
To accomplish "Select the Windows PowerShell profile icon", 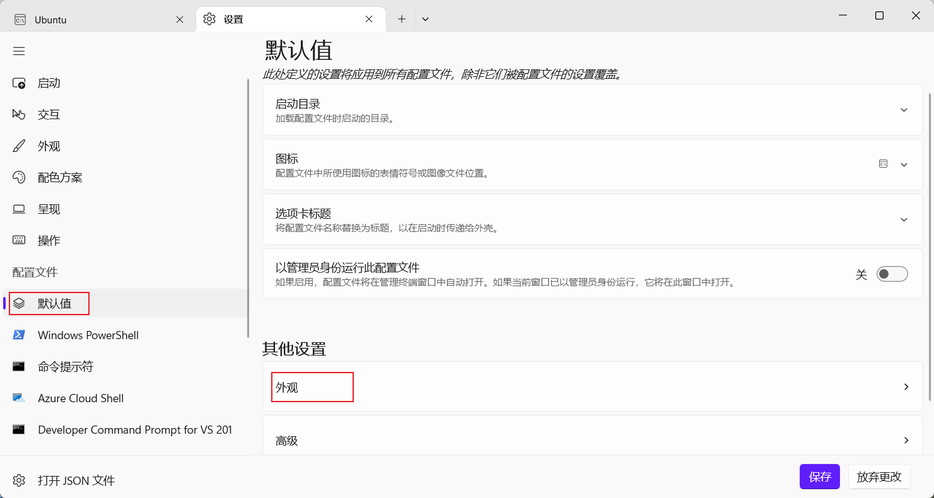I will coord(18,335).
